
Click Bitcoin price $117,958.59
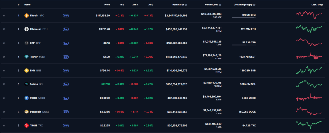click(x=103, y=15)
